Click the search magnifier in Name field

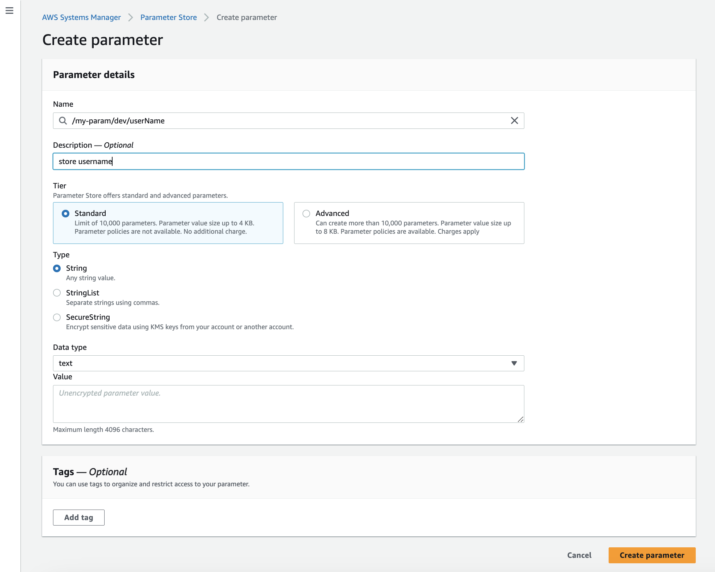(63, 120)
